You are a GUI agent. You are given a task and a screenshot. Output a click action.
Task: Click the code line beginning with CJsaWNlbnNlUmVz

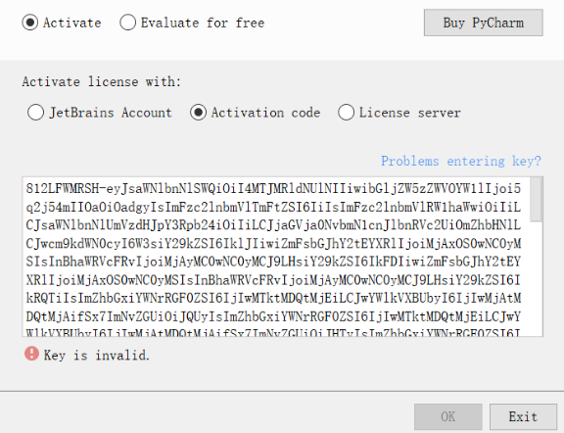coord(273,225)
